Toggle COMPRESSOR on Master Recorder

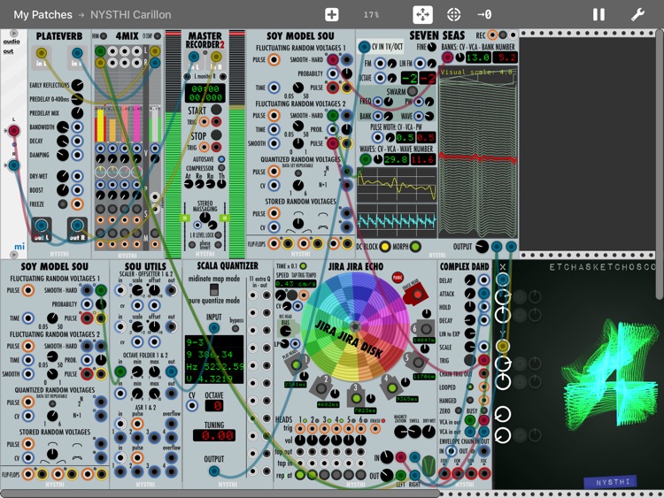221,168
